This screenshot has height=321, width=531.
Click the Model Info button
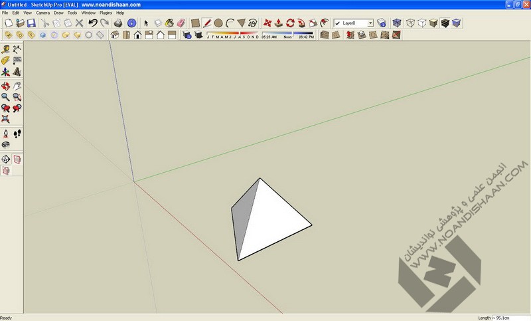tap(131, 23)
